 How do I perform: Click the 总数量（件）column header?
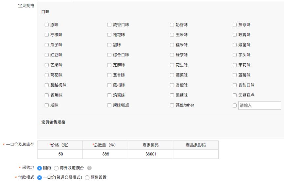pos(106,145)
